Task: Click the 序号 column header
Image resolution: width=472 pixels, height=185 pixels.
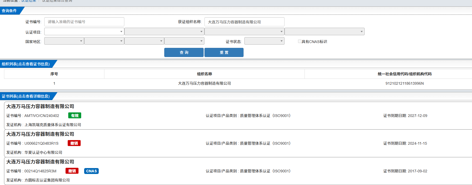Action: 54,74
